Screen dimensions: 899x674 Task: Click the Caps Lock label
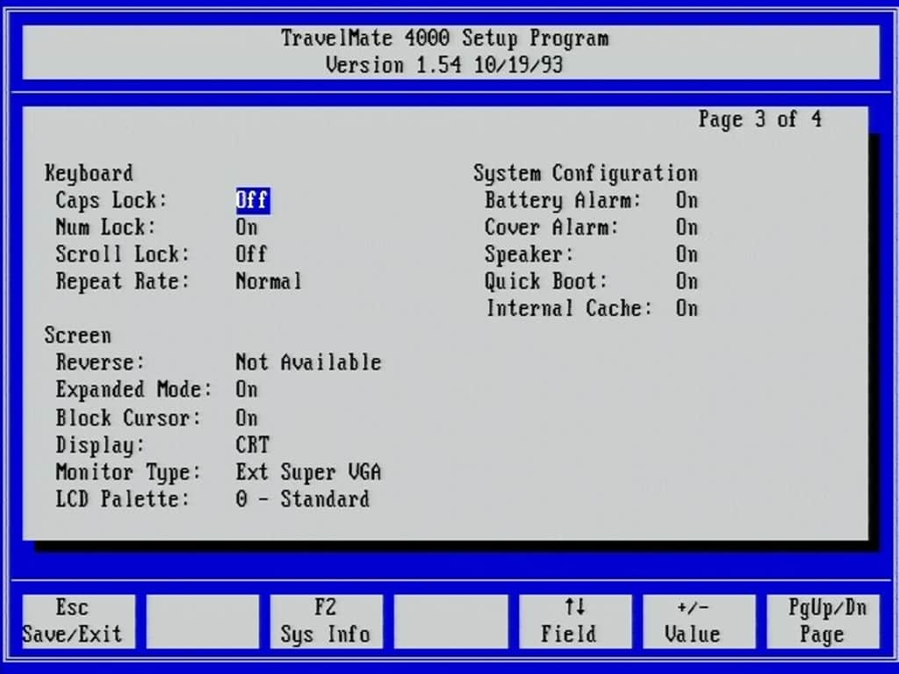point(111,200)
